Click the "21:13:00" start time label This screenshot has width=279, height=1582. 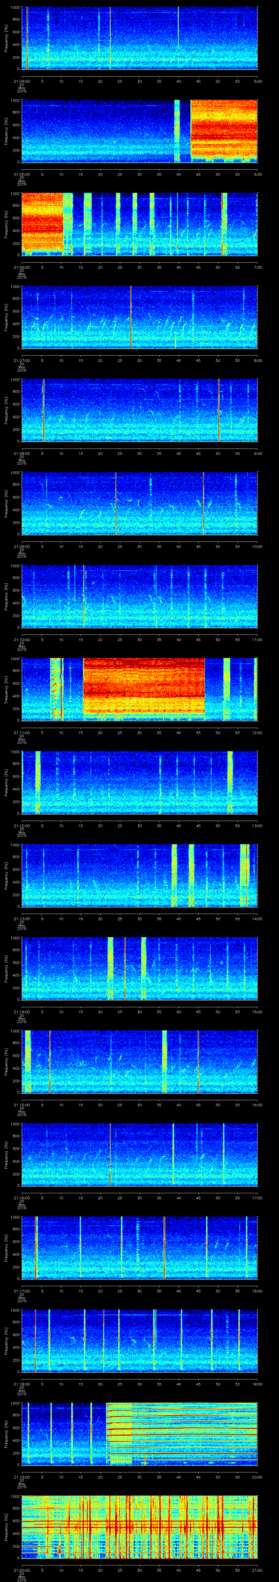click(22, 919)
